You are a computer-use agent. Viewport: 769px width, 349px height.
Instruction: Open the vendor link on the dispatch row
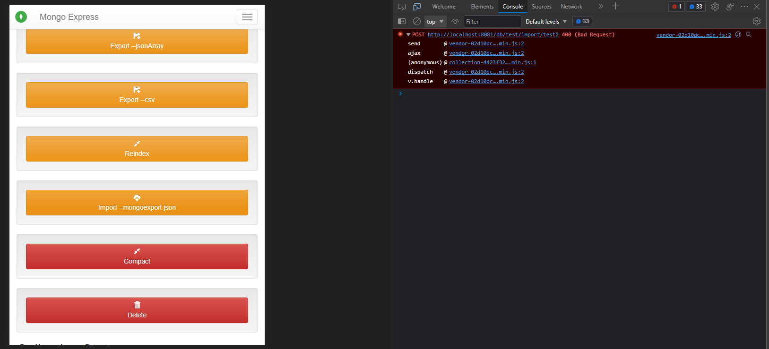pos(486,72)
